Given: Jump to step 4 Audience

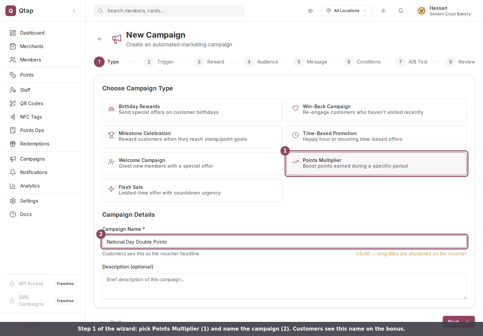Looking at the screenshot, I should tap(261, 62).
